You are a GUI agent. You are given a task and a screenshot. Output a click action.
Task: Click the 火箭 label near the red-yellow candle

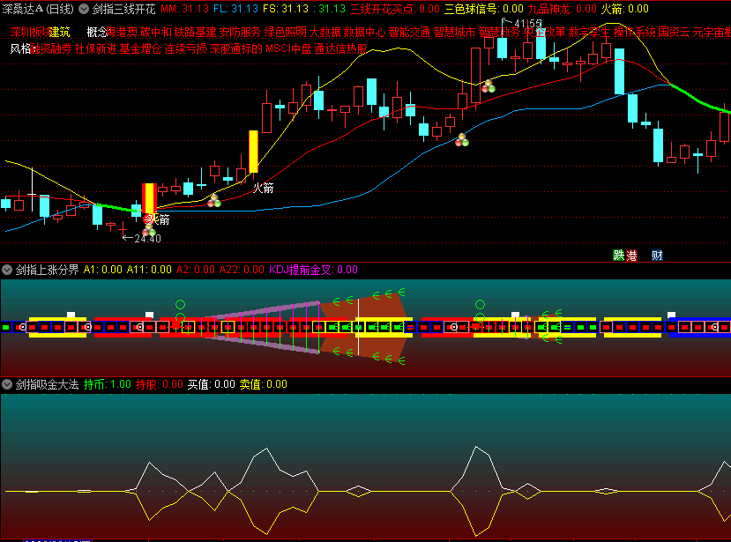[159, 219]
